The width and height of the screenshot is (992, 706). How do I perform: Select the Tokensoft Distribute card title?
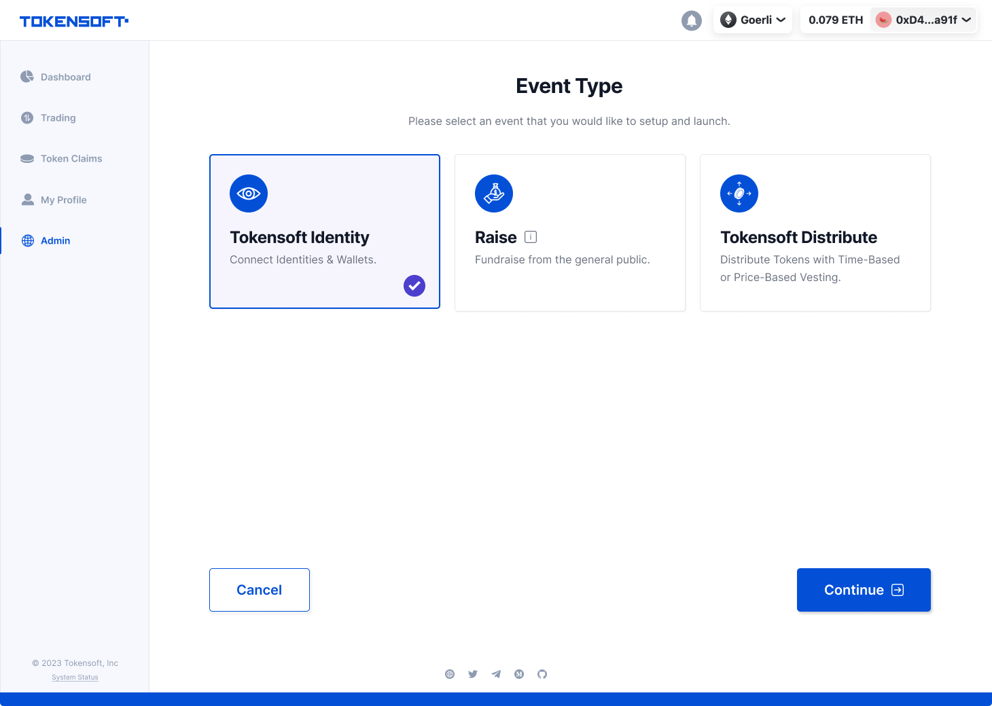(x=798, y=237)
